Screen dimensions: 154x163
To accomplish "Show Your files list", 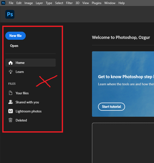I will [x=22, y=93].
